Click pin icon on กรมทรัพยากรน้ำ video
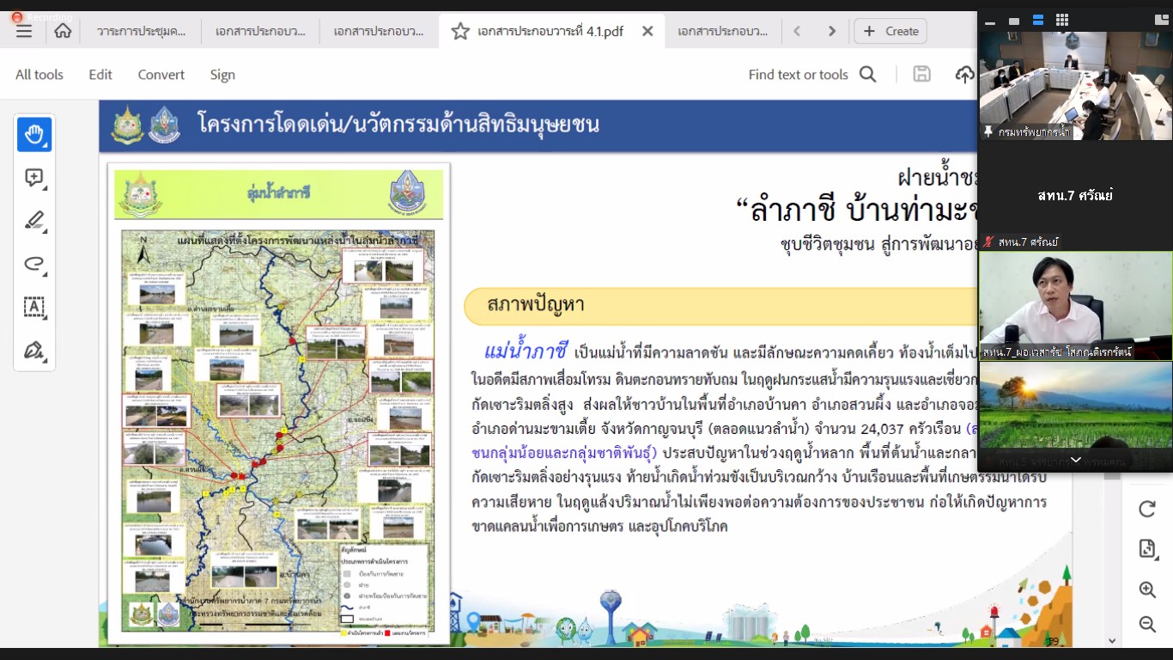The height and width of the screenshot is (660, 1173). (x=989, y=132)
